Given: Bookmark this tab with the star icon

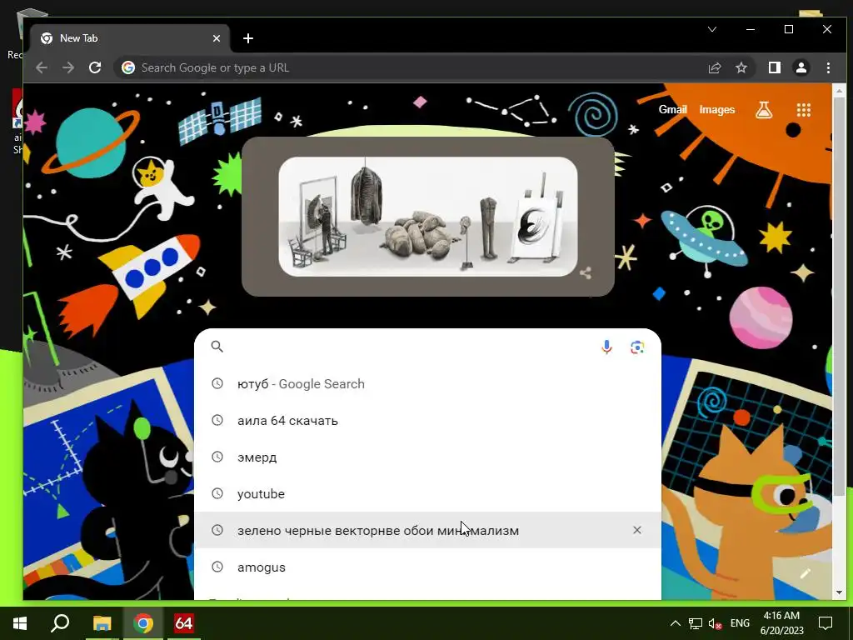Looking at the screenshot, I should (x=741, y=67).
